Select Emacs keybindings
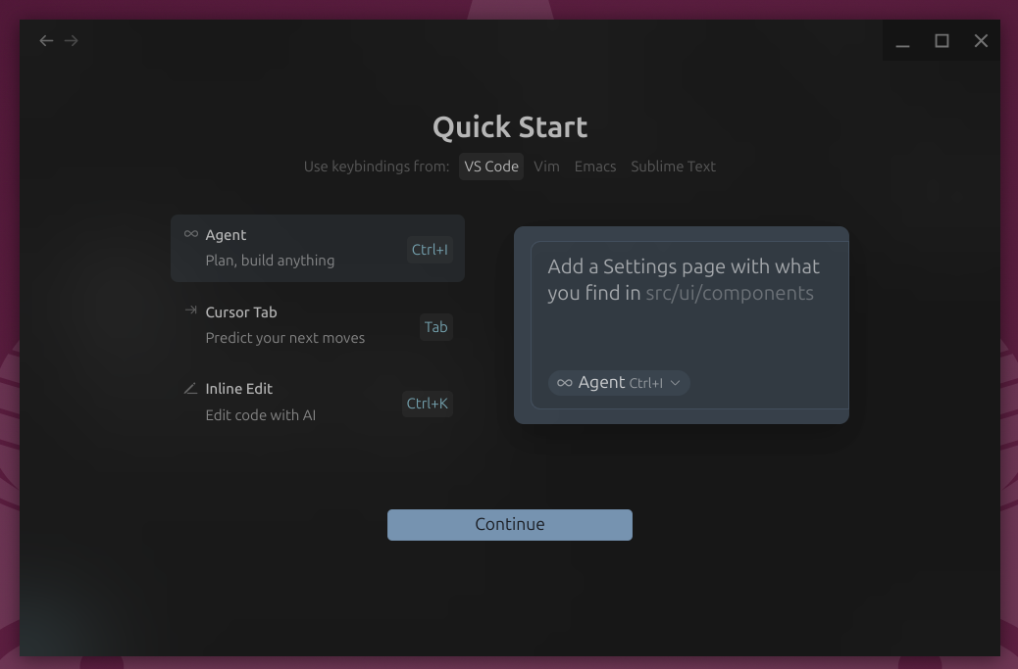 [x=595, y=167]
